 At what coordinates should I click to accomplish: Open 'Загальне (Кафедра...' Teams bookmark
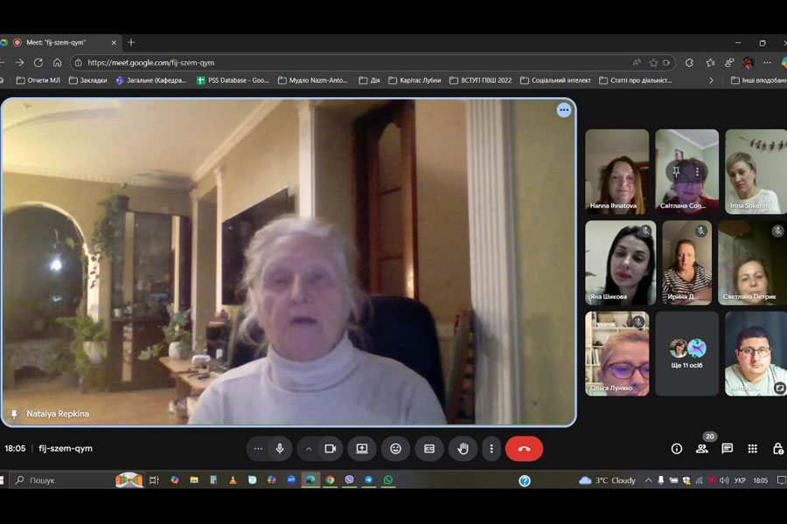(x=151, y=80)
